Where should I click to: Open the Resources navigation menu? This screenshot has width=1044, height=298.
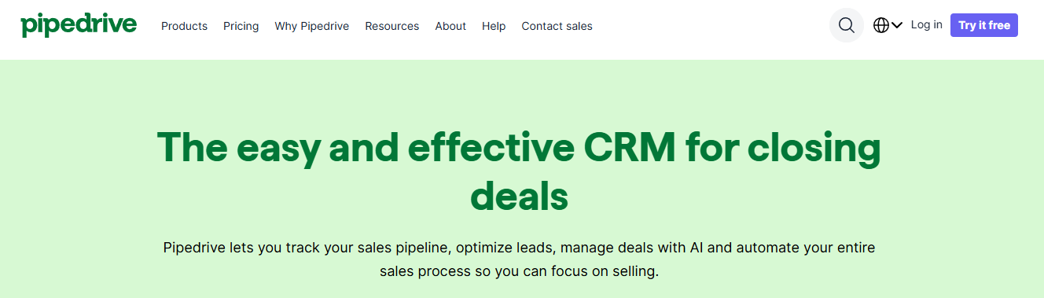click(391, 26)
